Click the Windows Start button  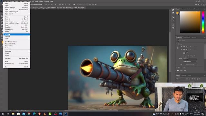coord(3,114)
